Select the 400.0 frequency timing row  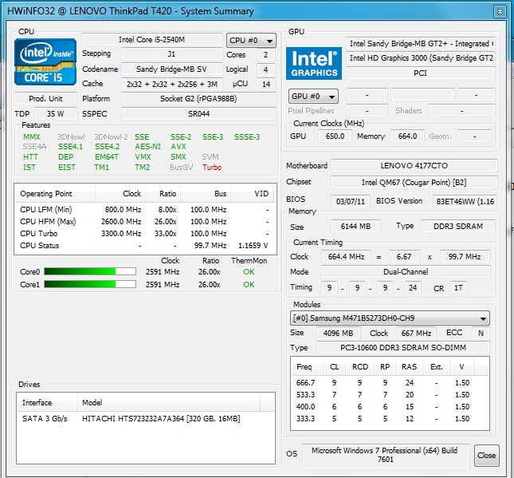tap(390, 407)
